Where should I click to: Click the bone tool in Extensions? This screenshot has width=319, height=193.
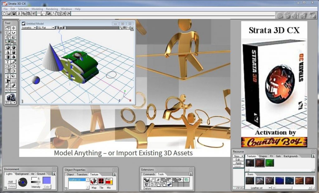[152, 180]
